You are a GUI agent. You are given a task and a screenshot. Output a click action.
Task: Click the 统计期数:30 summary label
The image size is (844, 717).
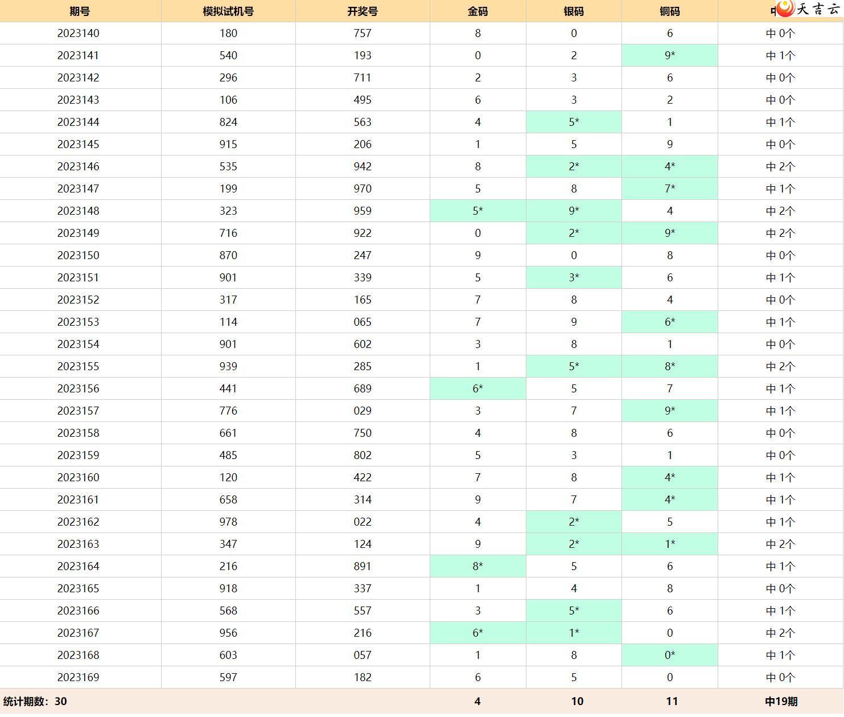35,702
